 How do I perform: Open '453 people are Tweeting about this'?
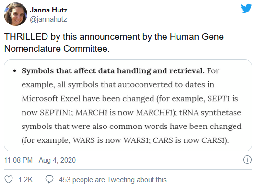pos(113,180)
